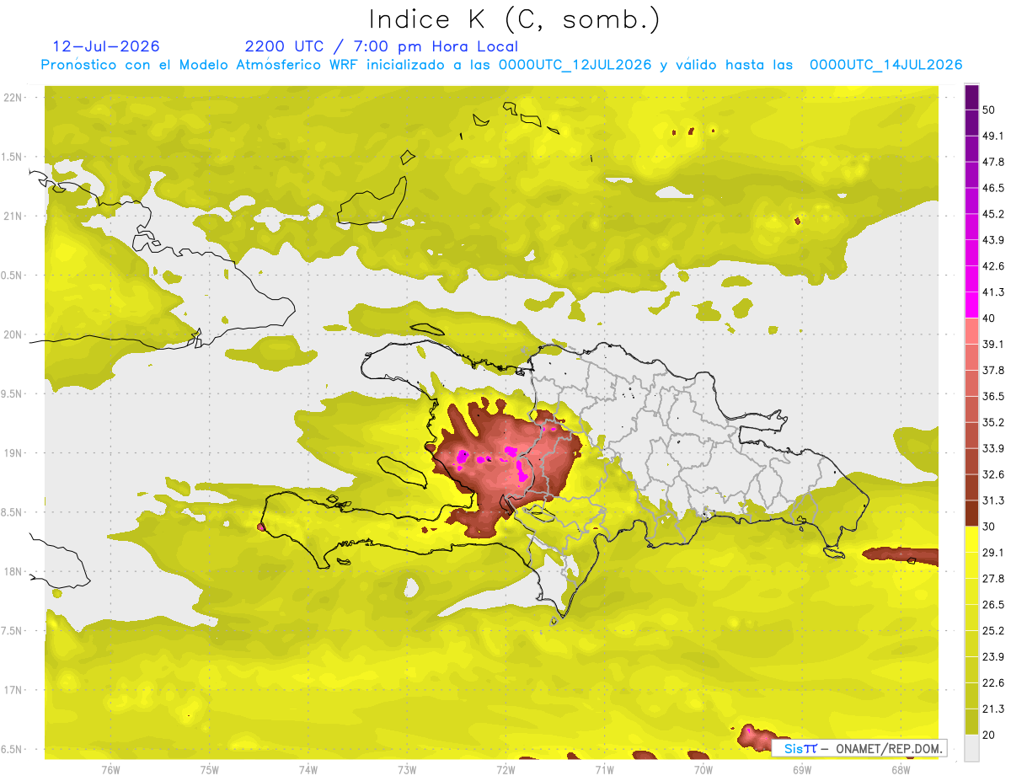The image size is (1011, 781).
Task: Click the '73W' longitude label
Action: tap(407, 770)
